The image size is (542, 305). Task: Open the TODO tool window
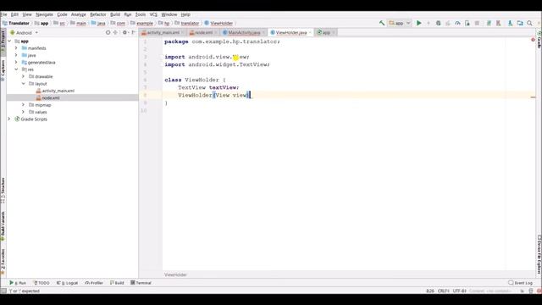point(41,283)
